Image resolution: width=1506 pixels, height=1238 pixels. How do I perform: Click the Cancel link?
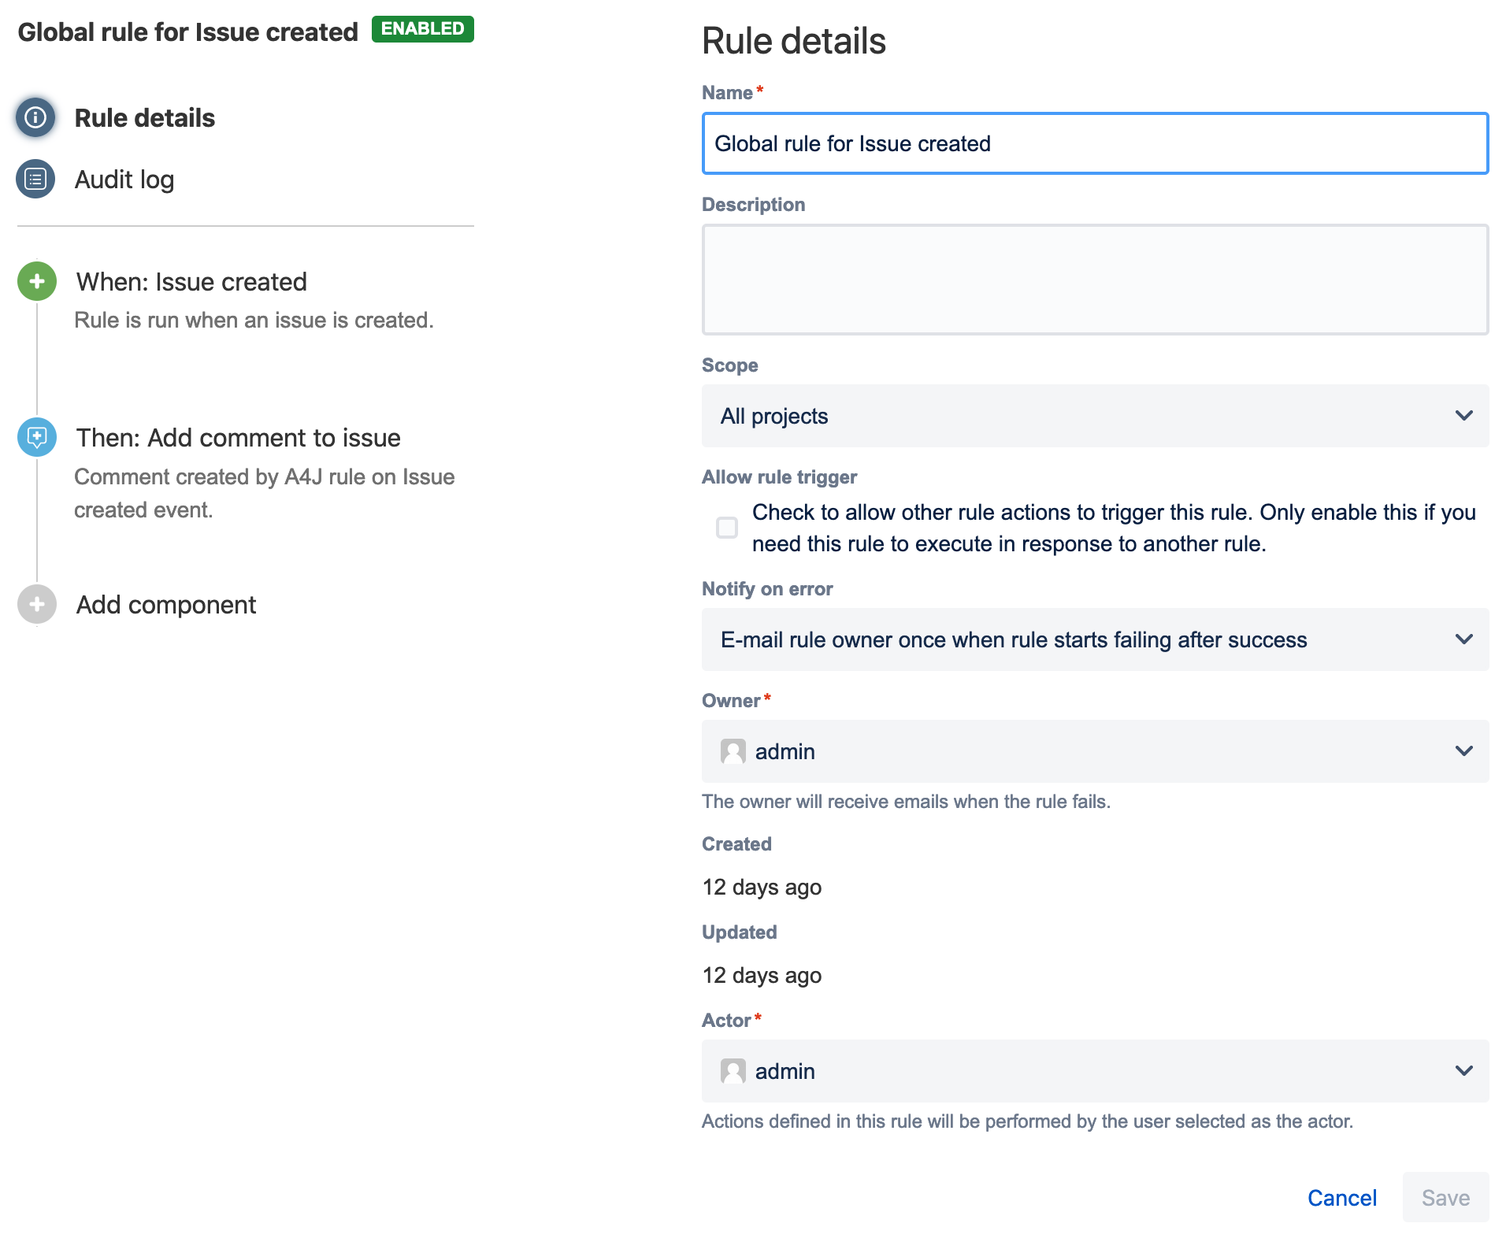tap(1341, 1198)
